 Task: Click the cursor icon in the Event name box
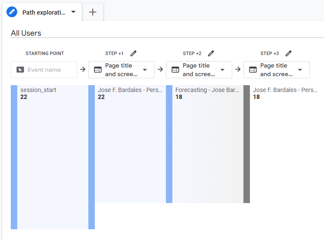pos(20,70)
